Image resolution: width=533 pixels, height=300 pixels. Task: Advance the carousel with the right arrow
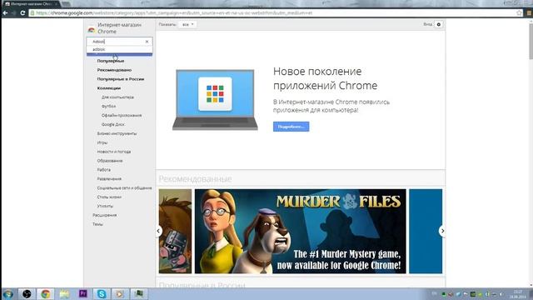[x=442, y=231]
